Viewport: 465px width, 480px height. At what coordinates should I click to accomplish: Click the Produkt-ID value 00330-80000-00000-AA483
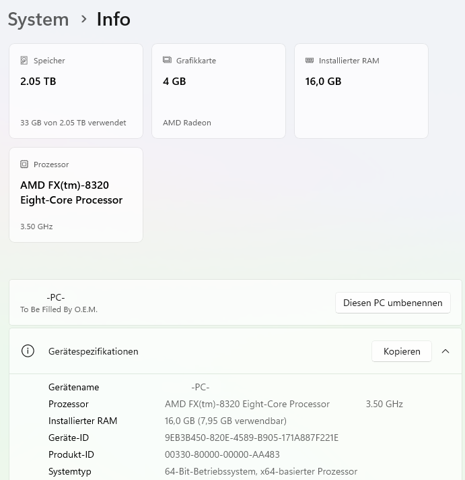tap(222, 454)
